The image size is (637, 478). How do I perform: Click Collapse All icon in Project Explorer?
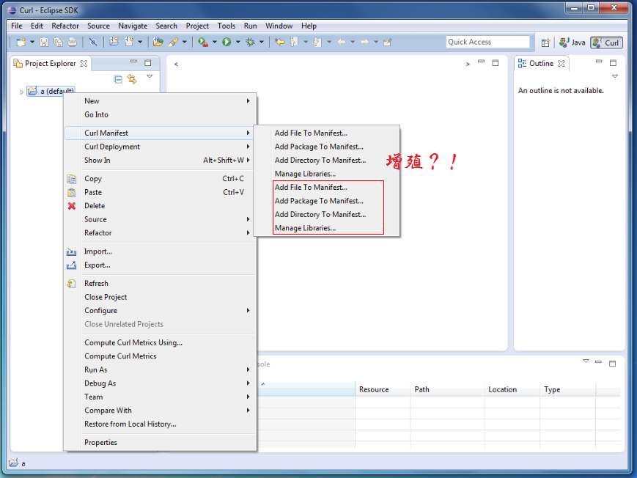118,79
